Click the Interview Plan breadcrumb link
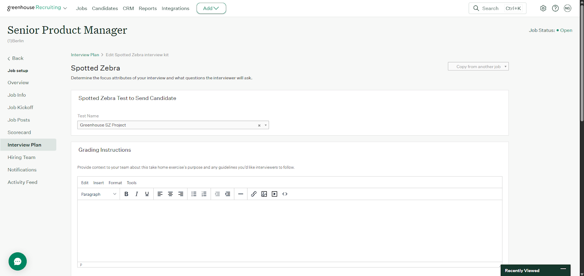 pyautogui.click(x=85, y=55)
